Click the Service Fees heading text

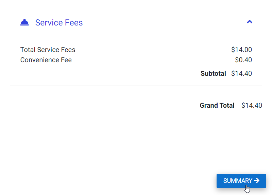point(59,22)
